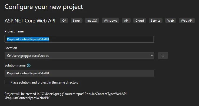The height and width of the screenshot is (106, 199).
Task: Select the Location path combo box
Action: [x=79, y=55]
